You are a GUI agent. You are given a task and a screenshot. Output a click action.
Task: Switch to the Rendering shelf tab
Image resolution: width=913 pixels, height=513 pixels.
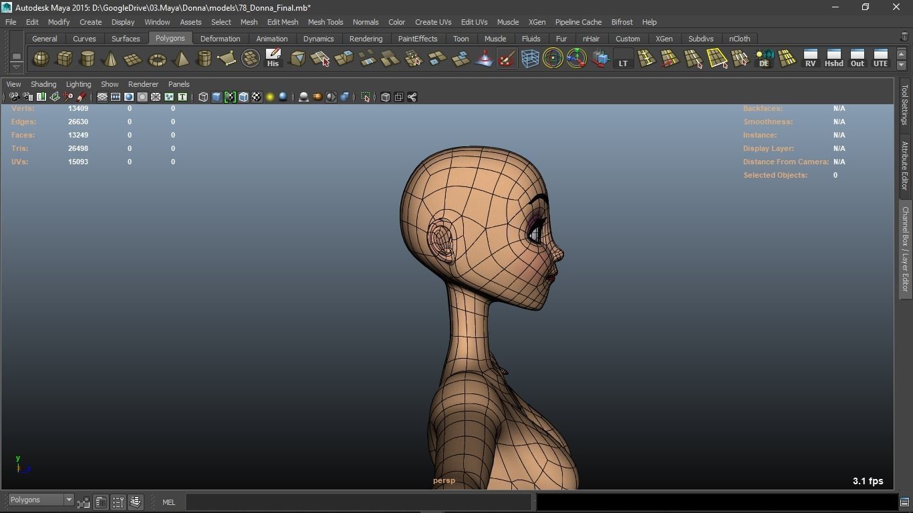pyautogui.click(x=366, y=39)
